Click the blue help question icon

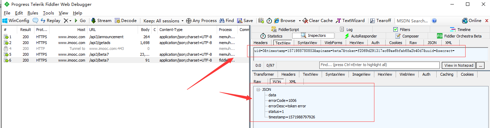click(x=434, y=21)
